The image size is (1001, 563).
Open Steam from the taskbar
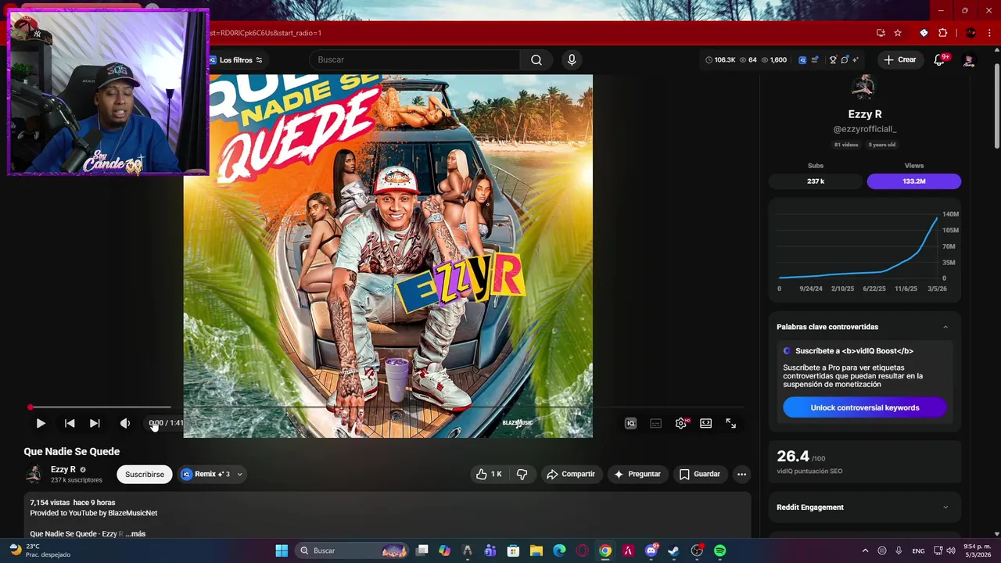point(673,550)
